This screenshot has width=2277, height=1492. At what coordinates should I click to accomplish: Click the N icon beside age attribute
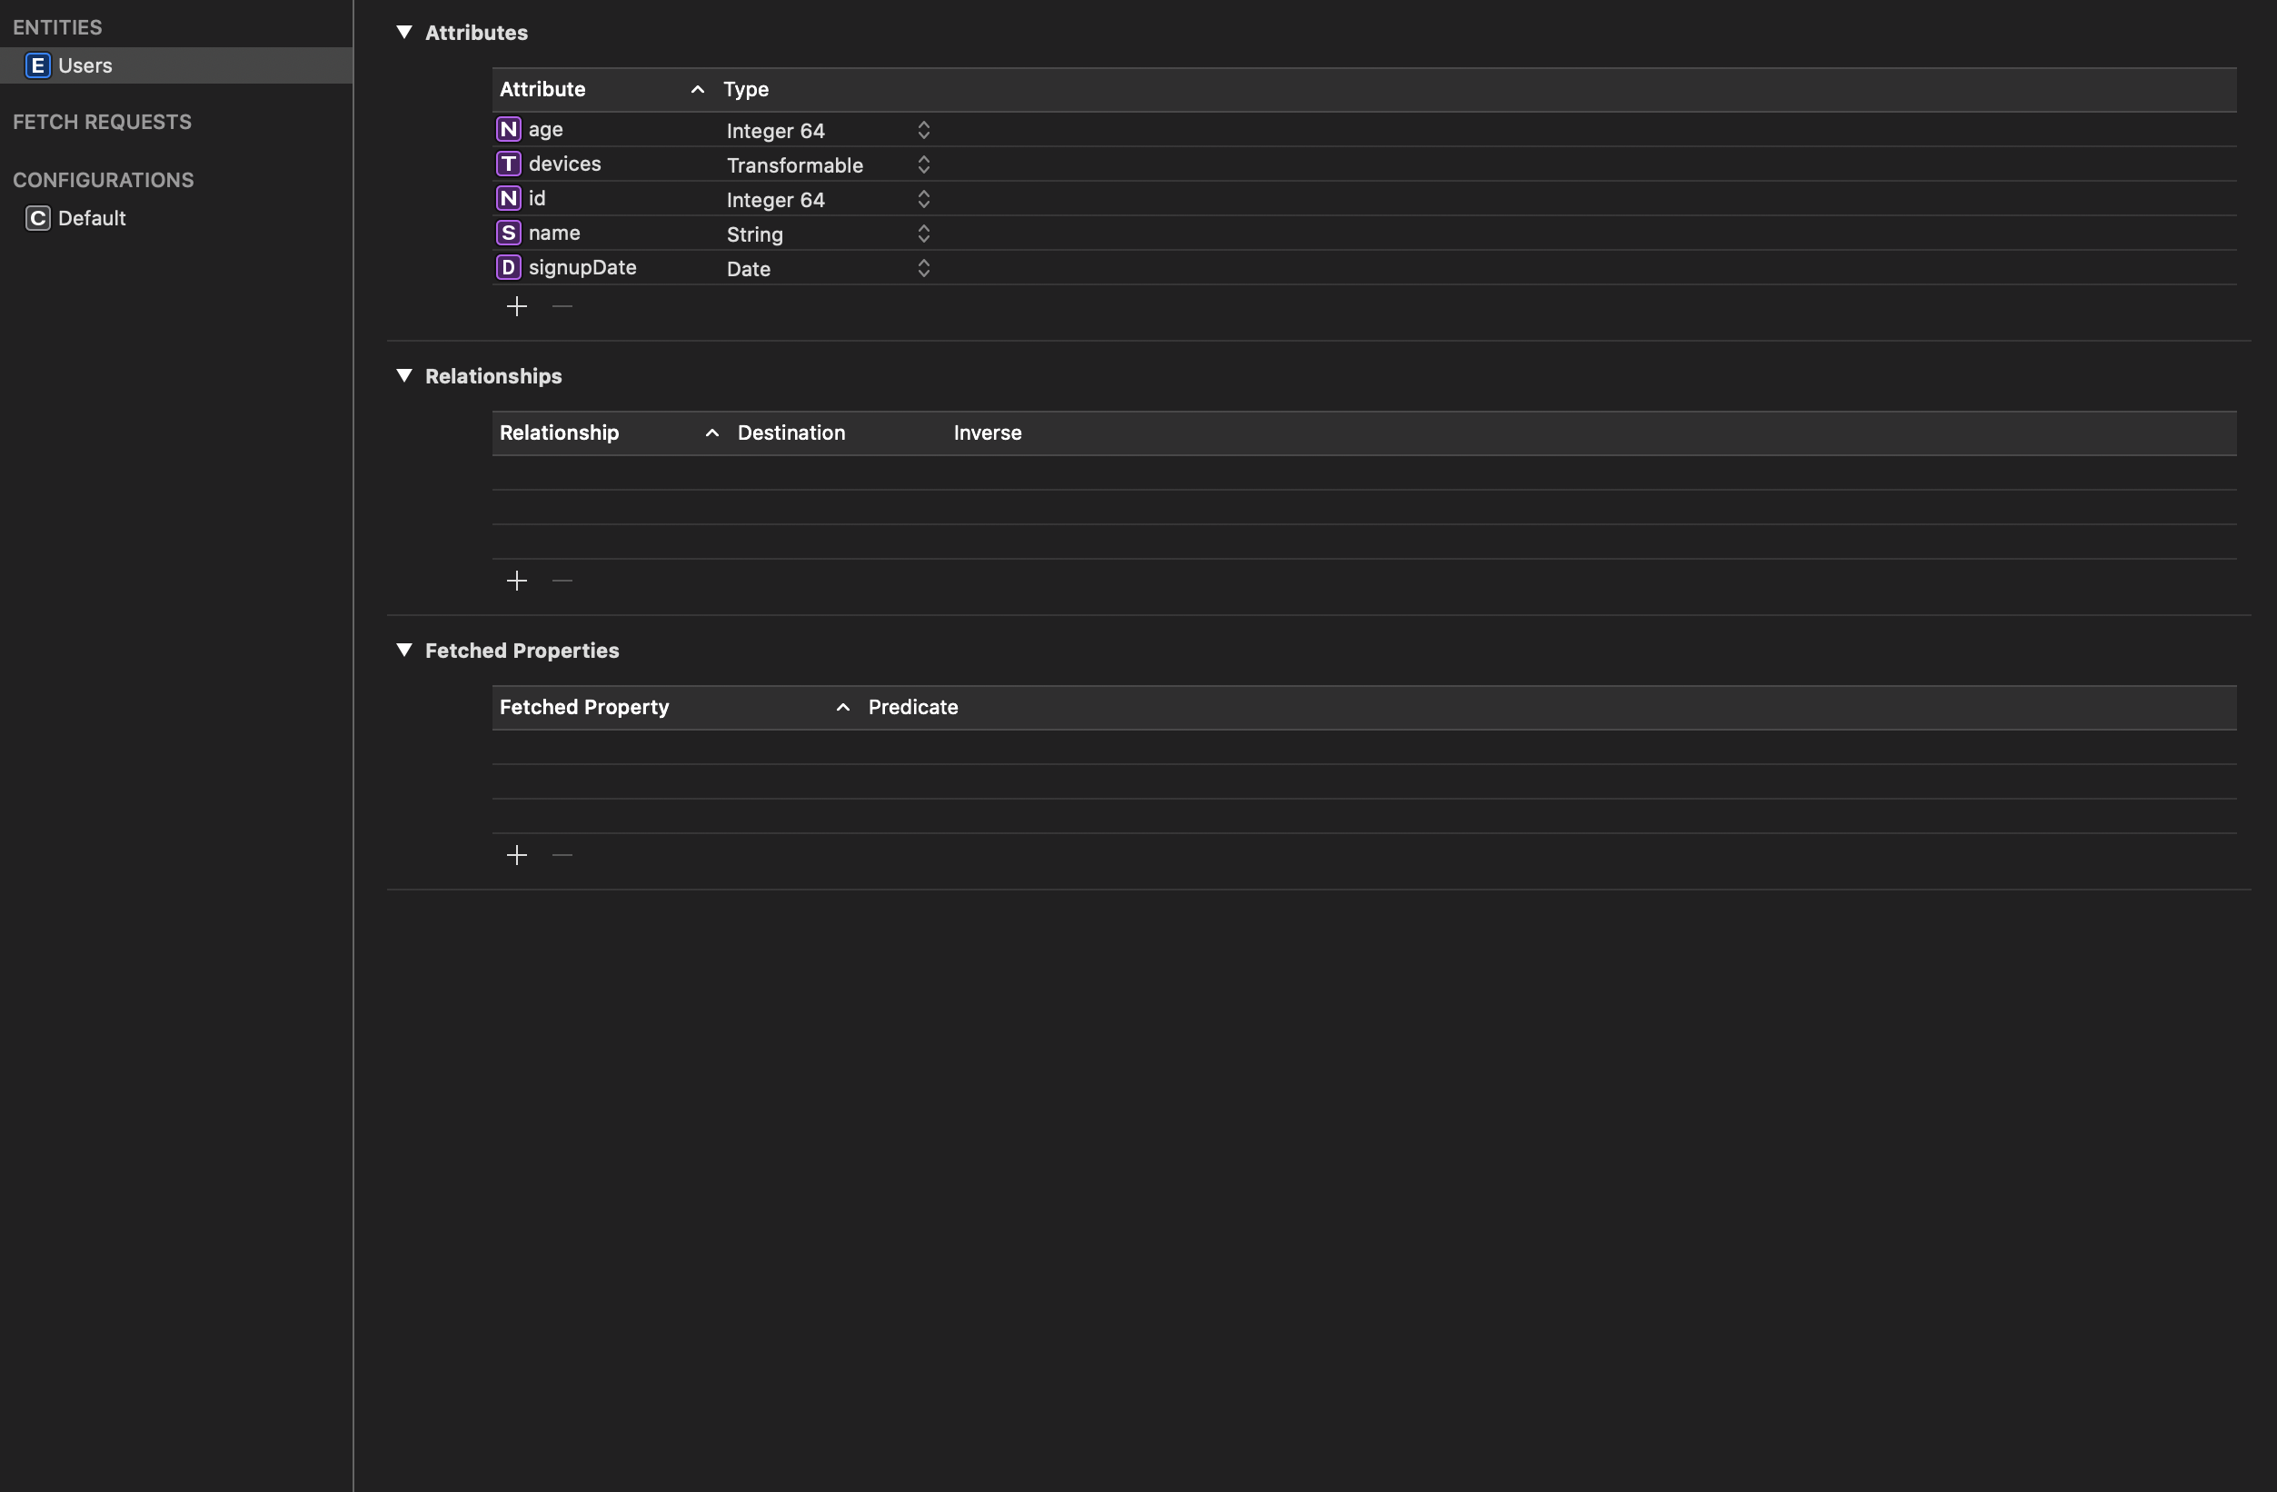(508, 129)
